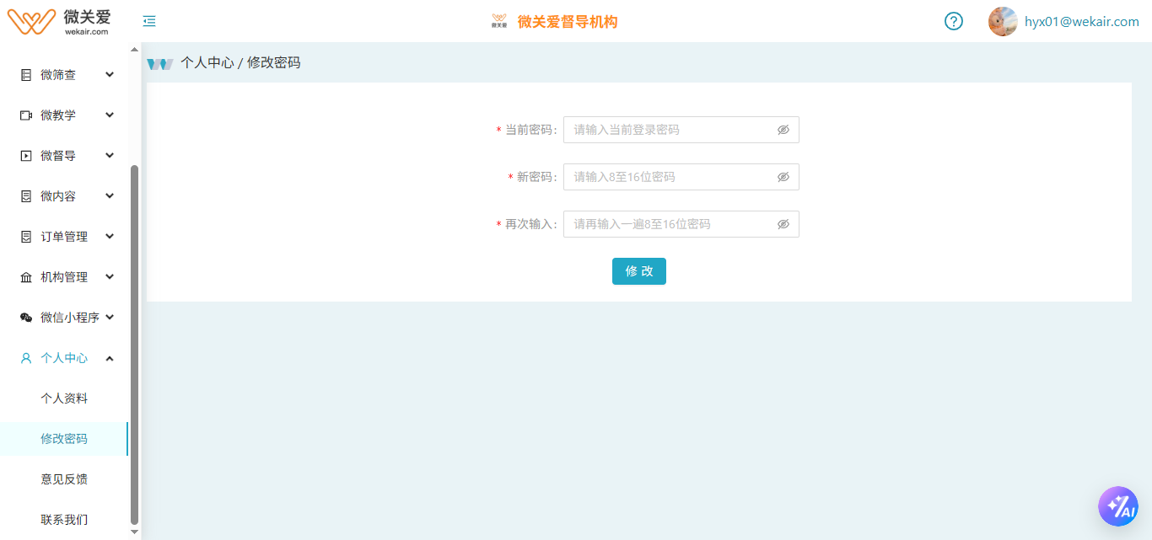This screenshot has height=540, width=1152.
Task: Expand the 订单管理 submenu arrow
Action: pyautogui.click(x=110, y=237)
